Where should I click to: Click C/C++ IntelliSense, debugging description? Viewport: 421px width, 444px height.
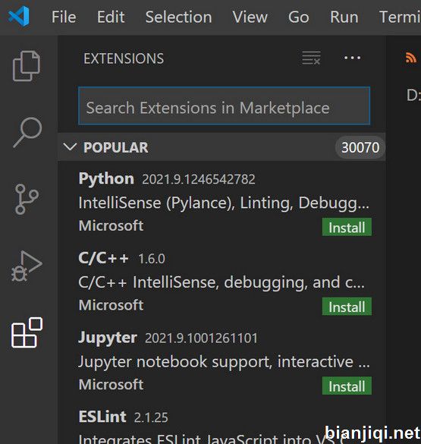click(221, 282)
